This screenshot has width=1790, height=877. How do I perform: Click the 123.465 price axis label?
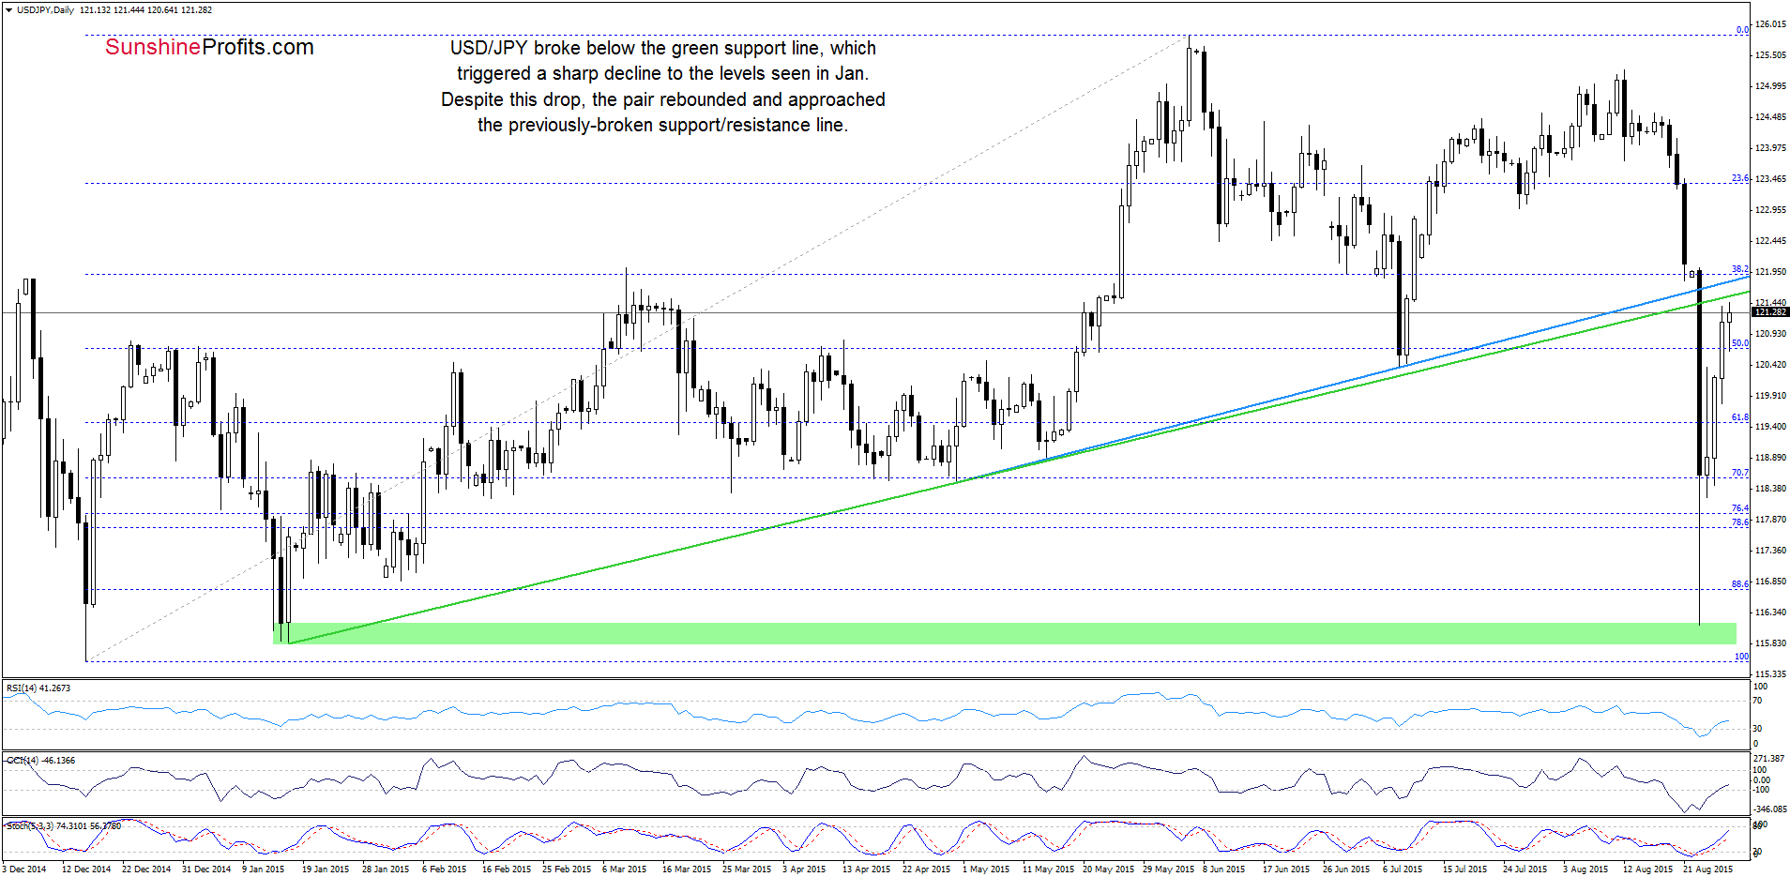tap(1769, 179)
